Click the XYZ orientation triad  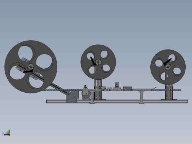tap(6, 131)
